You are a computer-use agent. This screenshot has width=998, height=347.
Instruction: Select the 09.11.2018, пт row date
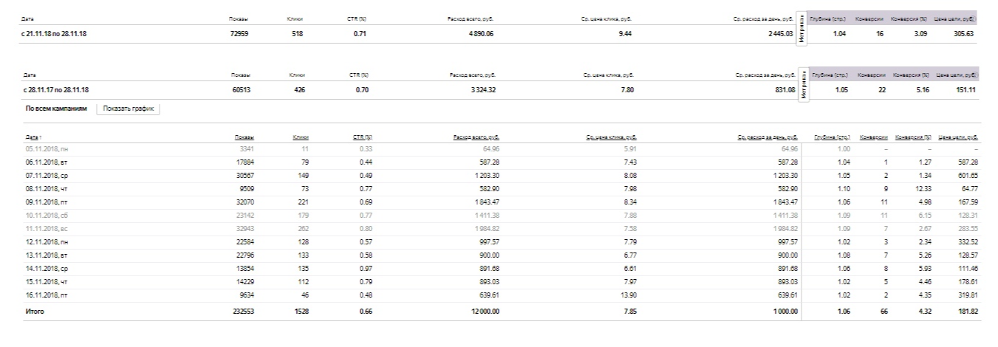[x=46, y=201]
